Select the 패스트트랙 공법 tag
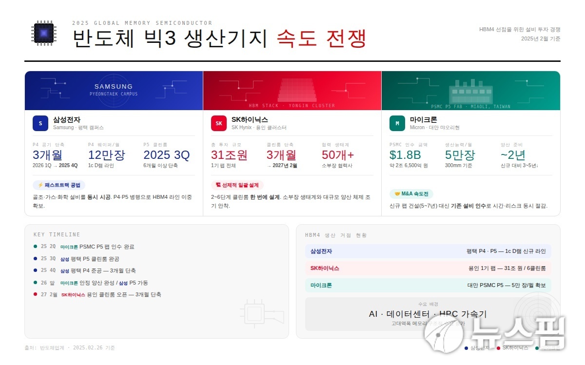The width and height of the screenshot is (585, 365). point(59,185)
